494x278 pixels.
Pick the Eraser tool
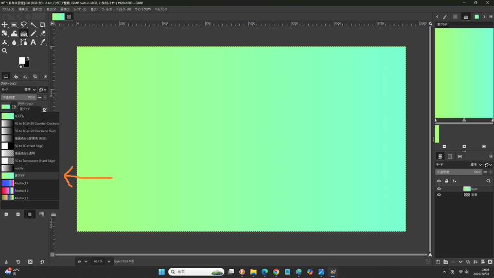(x=43, y=33)
